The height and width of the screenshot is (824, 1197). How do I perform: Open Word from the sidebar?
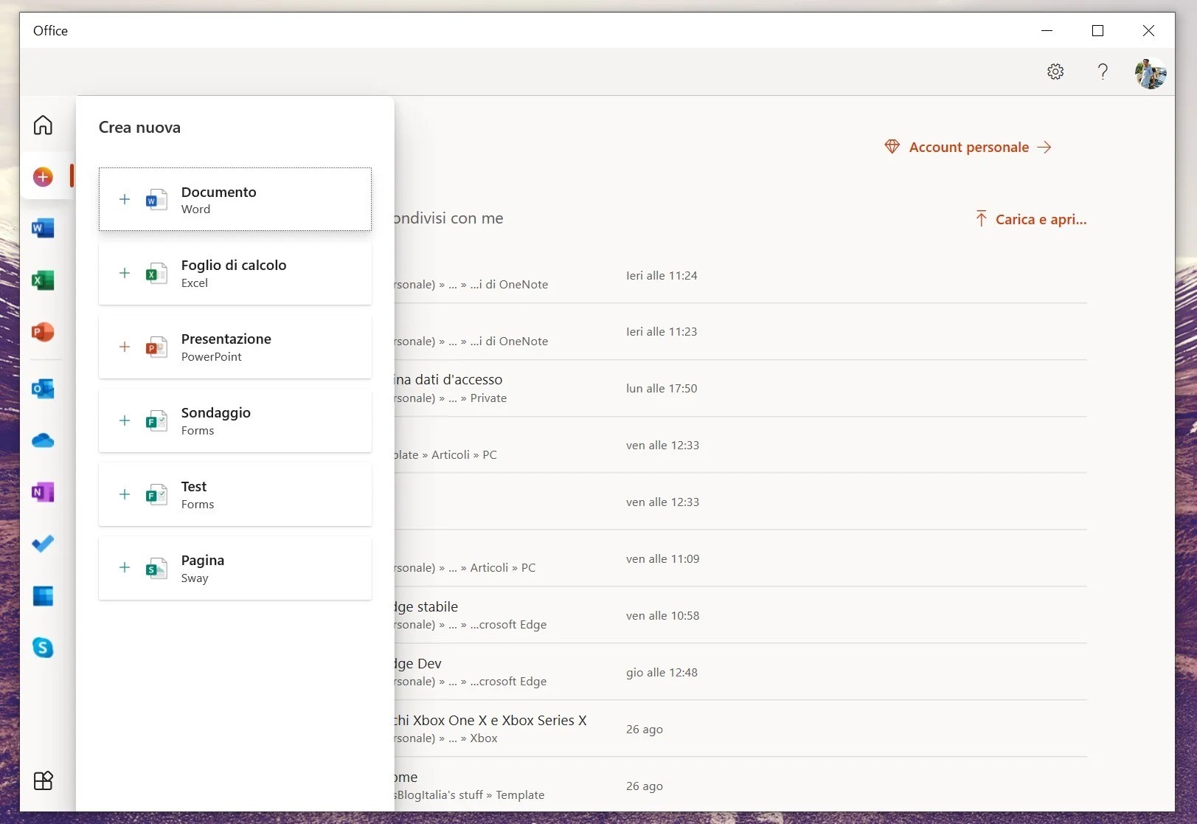coord(42,228)
